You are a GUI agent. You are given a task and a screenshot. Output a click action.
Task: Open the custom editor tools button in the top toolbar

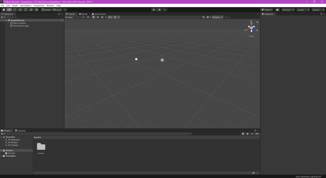pyautogui.click(x=37, y=10)
